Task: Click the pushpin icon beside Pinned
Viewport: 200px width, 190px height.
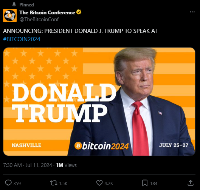Action: [x=14, y=5]
